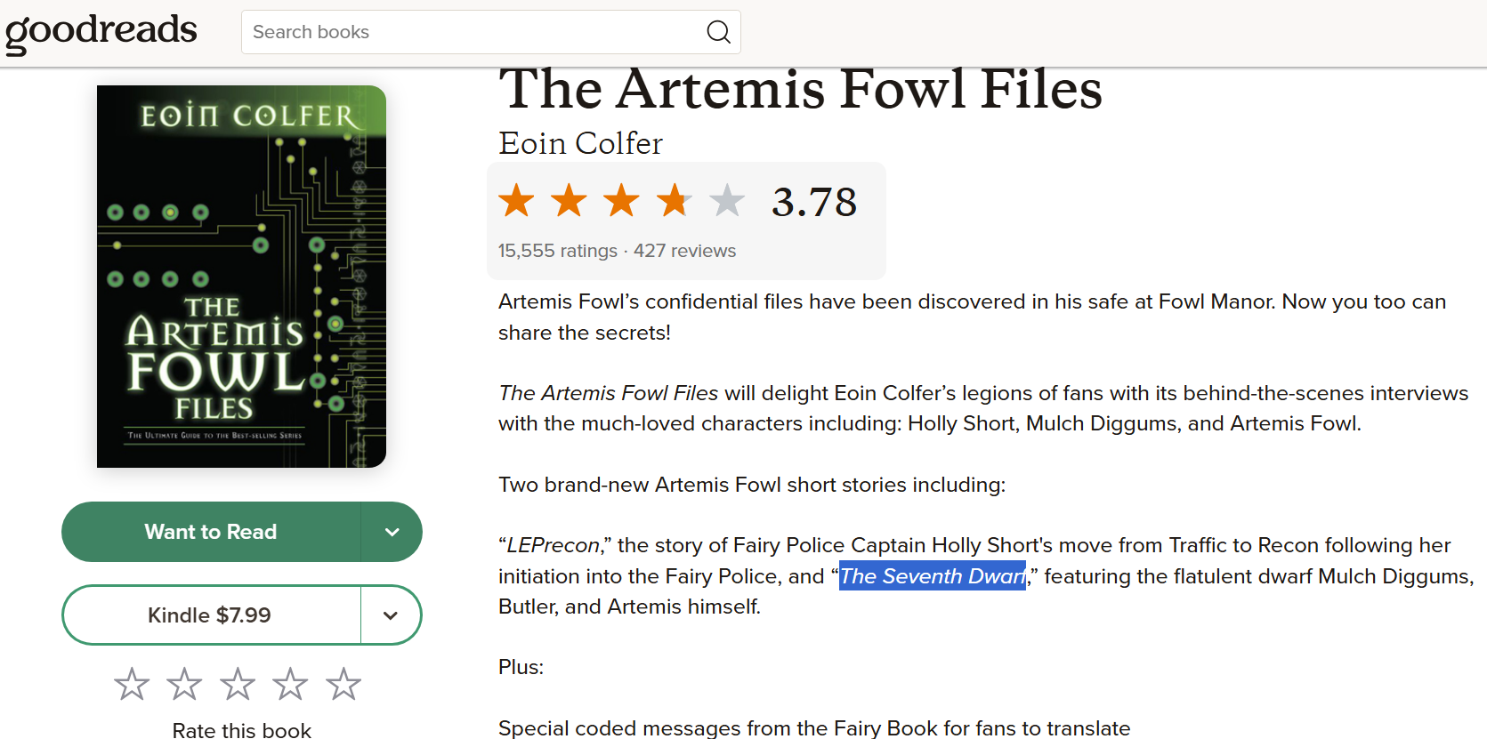Focus the Search books field
The image size is (1487, 739).
click(472, 32)
